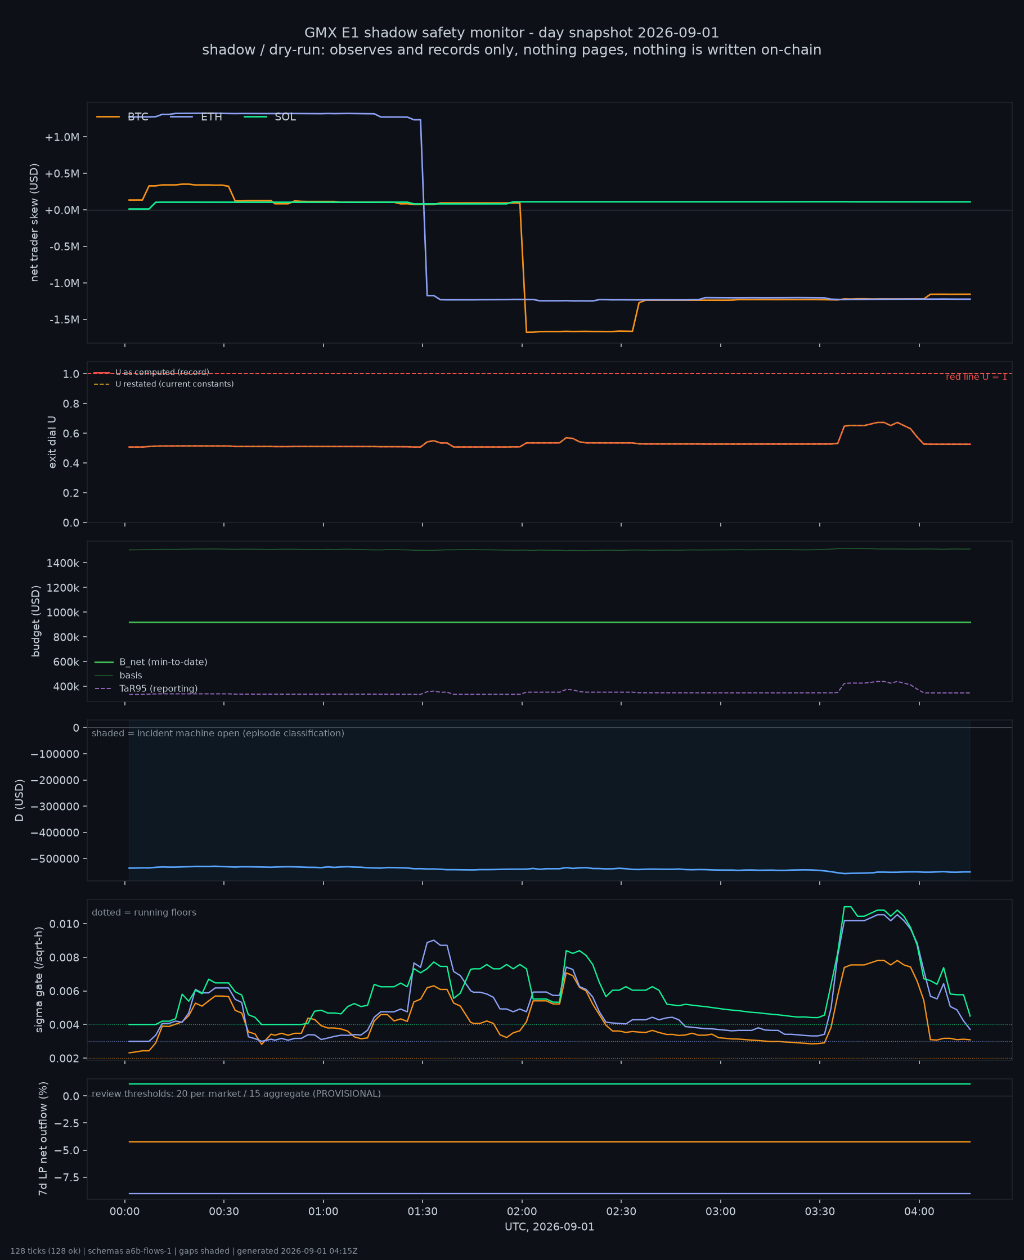Click the "03:00" time tick label
Image resolution: width=1024 pixels, height=1260 pixels.
721,1212
